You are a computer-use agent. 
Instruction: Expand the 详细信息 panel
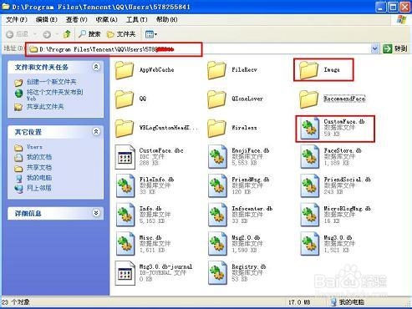[x=96, y=213]
